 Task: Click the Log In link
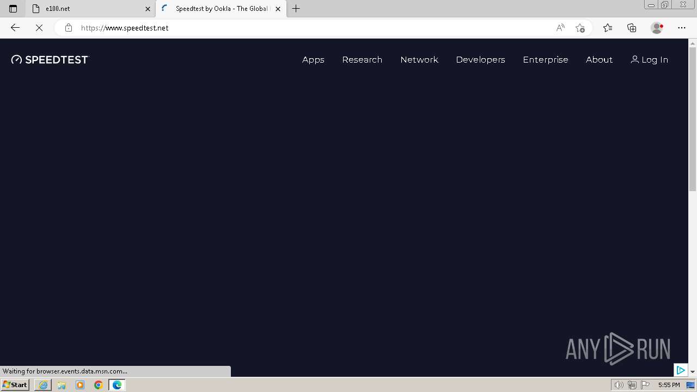pos(650,60)
